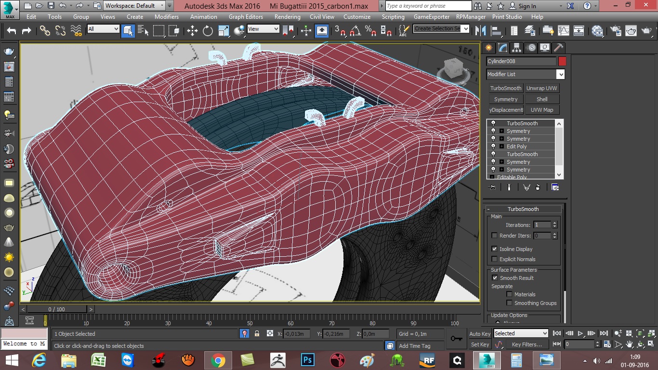Open Photoshop from the taskbar
The image size is (658, 370).
point(307,360)
